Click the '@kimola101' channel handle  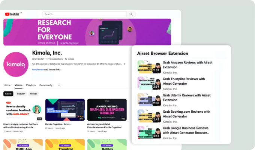(x=38, y=59)
